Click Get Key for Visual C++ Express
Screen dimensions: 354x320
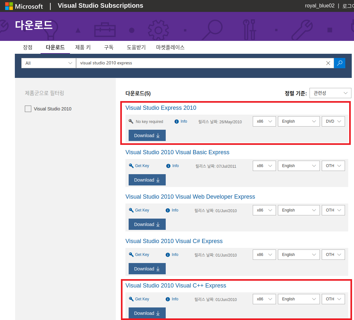point(142,299)
